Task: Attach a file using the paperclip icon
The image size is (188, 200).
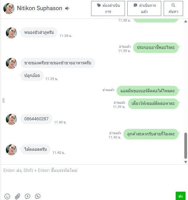Action: point(17,196)
